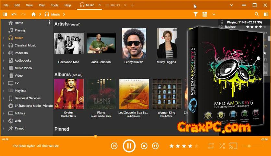Image resolution: width=271 pixels, height=156 pixels.
Task: Open the File menu
Action: (6, 5)
